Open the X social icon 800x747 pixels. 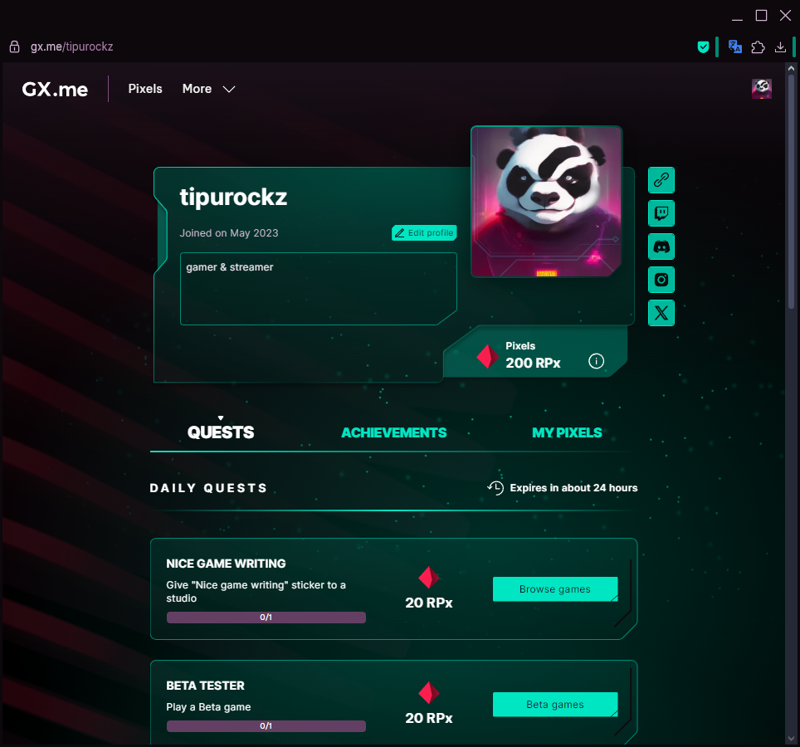(661, 313)
